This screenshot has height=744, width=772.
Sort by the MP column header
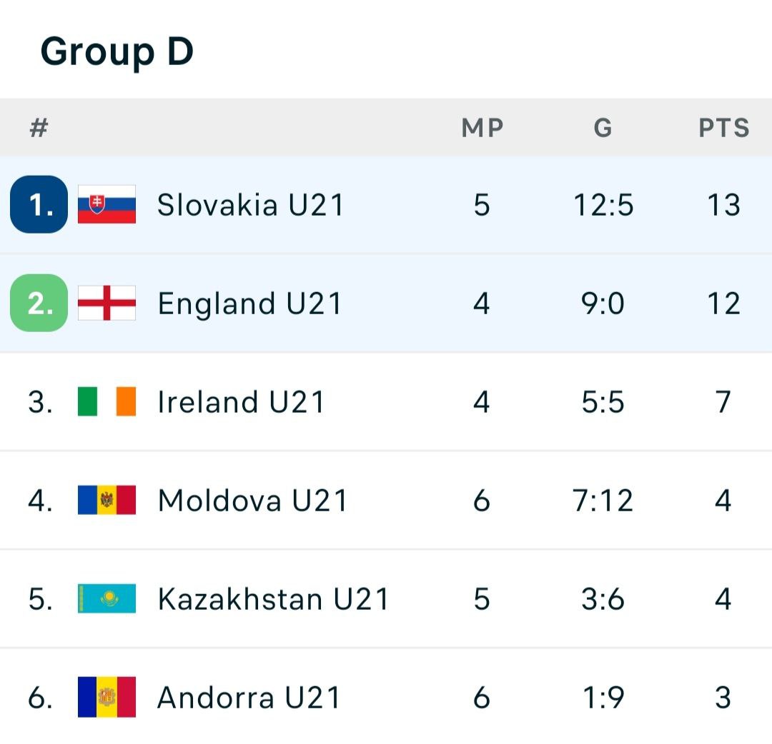tap(482, 128)
